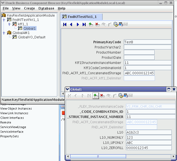The height and width of the screenshot is (161, 177).
Task: Click next record icon in Global1 window
Action: pyautogui.click(x=83, y=96)
